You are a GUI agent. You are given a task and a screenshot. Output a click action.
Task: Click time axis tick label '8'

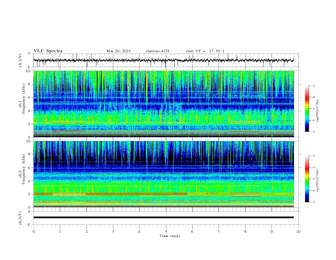245,232
